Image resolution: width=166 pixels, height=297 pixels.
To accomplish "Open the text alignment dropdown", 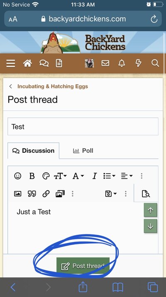I will (x=127, y=176).
